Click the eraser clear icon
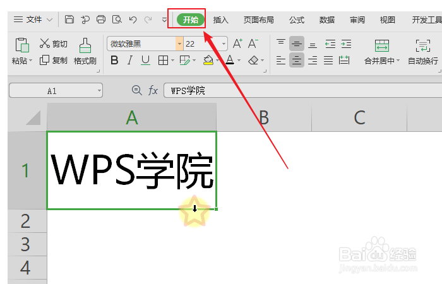Image resolution: width=442 pixels, height=284 pixels. [x=253, y=61]
